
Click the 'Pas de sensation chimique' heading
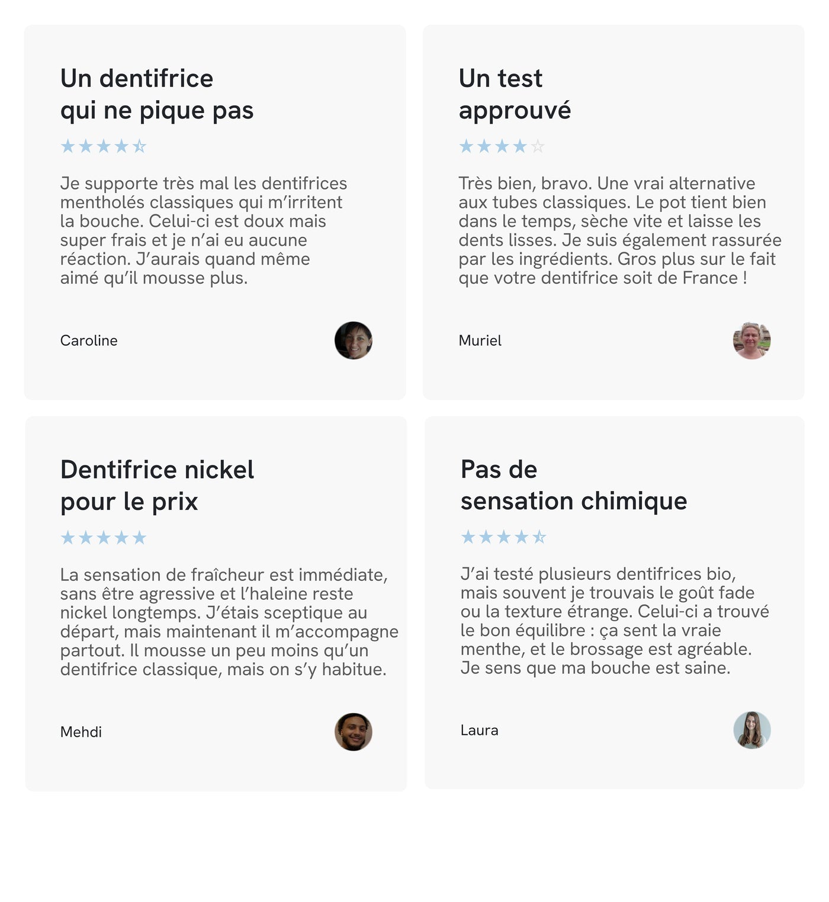pyautogui.click(x=574, y=485)
